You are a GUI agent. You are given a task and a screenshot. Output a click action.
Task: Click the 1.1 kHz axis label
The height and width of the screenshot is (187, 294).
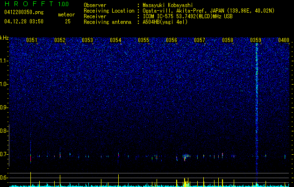click(x=4, y=61)
